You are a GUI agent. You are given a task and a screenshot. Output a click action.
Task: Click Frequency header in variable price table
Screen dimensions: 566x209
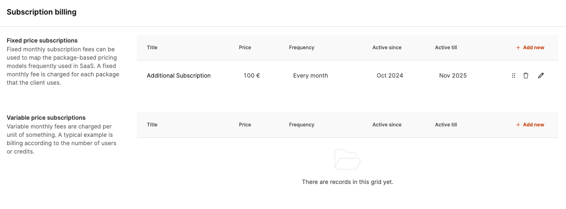click(302, 125)
